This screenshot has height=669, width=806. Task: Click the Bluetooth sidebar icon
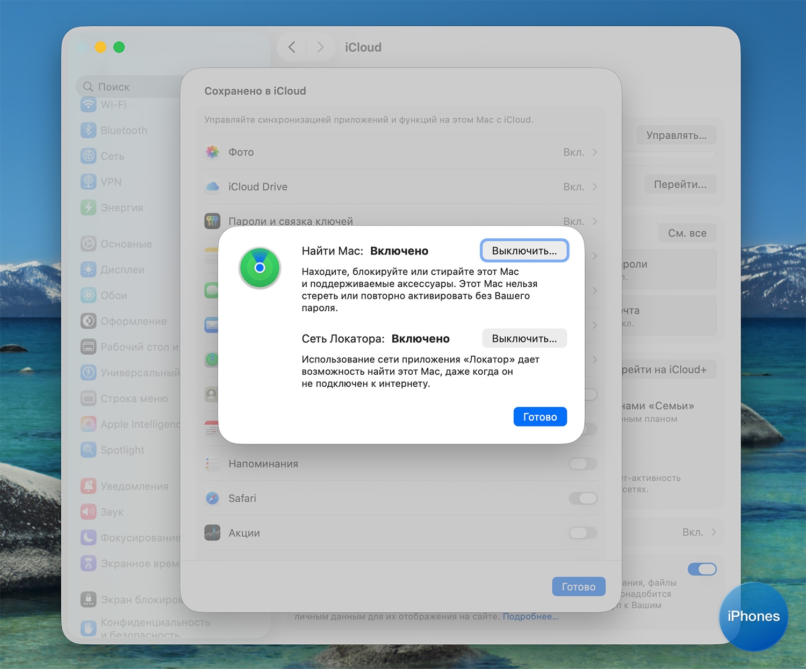click(x=88, y=130)
